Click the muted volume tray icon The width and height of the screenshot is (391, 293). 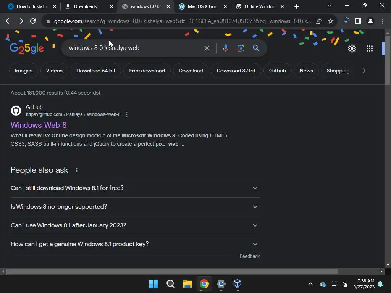344,284
